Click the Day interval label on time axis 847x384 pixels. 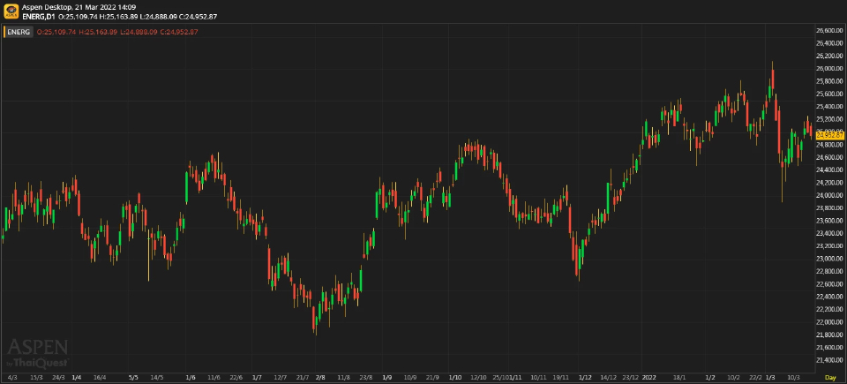click(x=830, y=377)
